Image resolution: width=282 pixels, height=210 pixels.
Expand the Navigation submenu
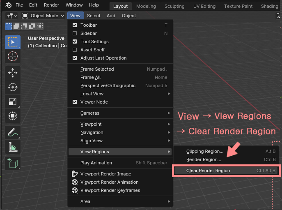120,132
